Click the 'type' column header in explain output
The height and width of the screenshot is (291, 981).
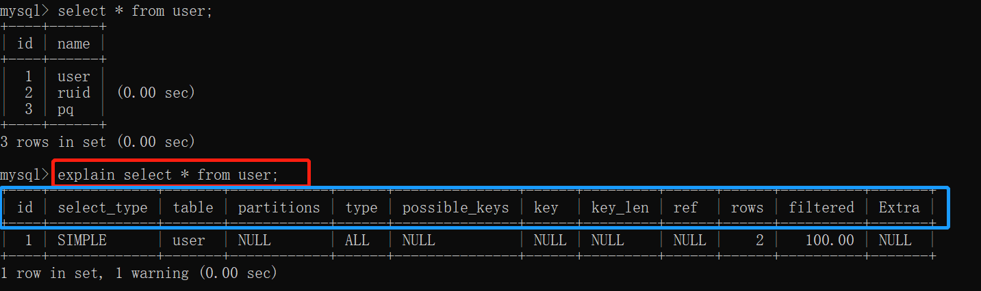pos(361,208)
